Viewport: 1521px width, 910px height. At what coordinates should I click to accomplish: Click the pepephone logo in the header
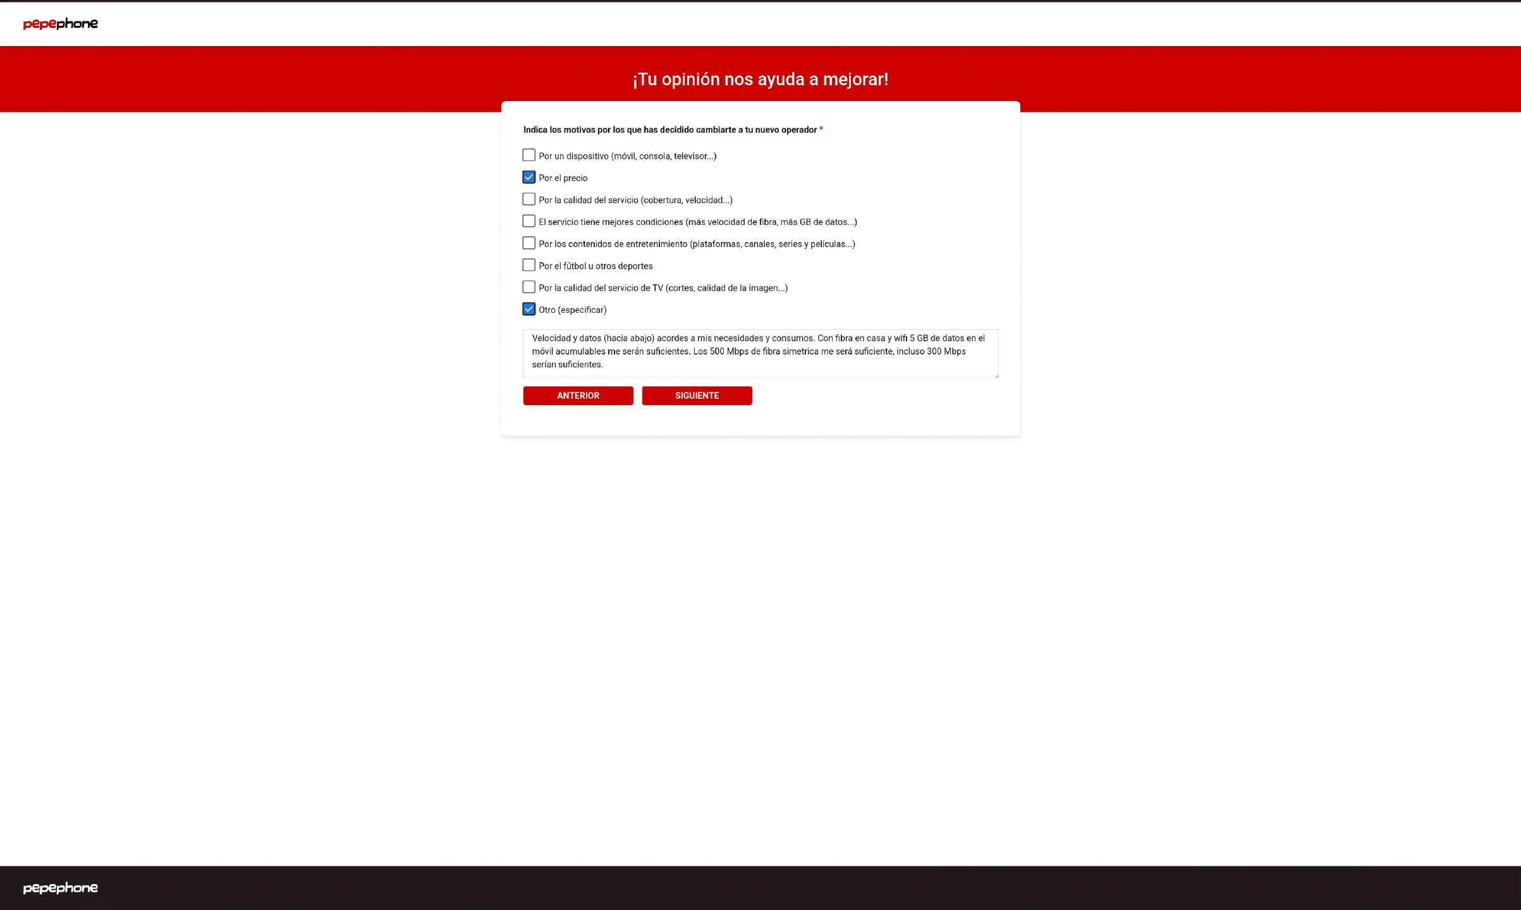60,24
